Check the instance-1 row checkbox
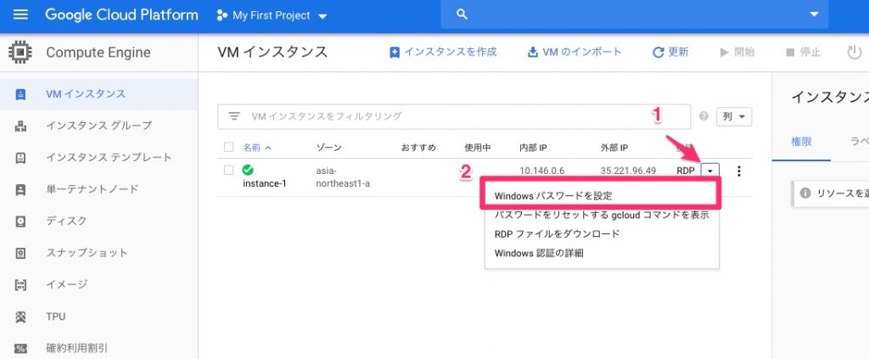The width and height of the screenshot is (869, 359). [x=228, y=170]
